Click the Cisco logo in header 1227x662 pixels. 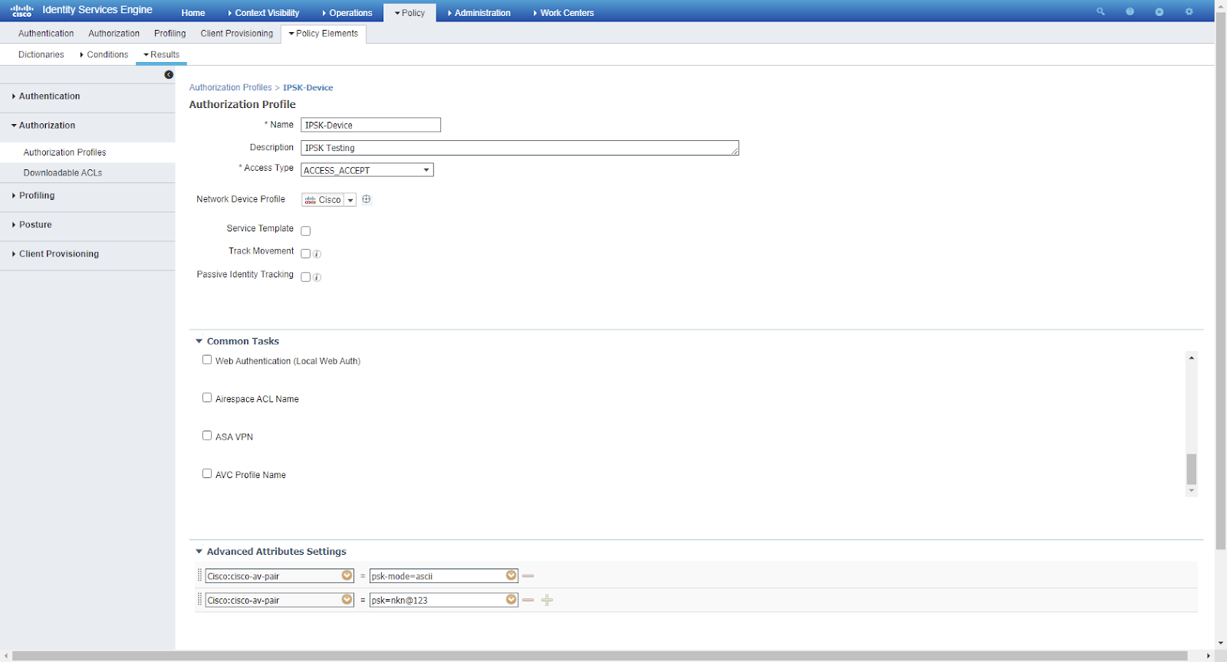[21, 11]
